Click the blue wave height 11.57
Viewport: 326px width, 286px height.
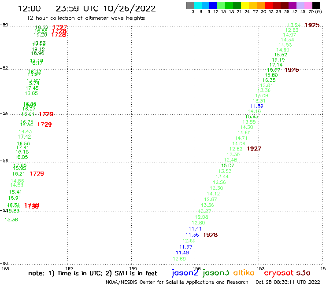coord(185,247)
